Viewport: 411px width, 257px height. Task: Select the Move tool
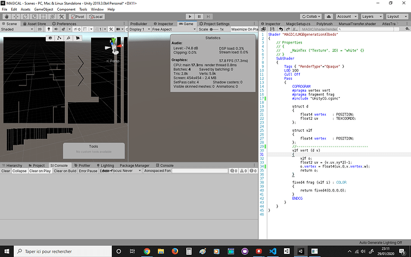pos(16,17)
